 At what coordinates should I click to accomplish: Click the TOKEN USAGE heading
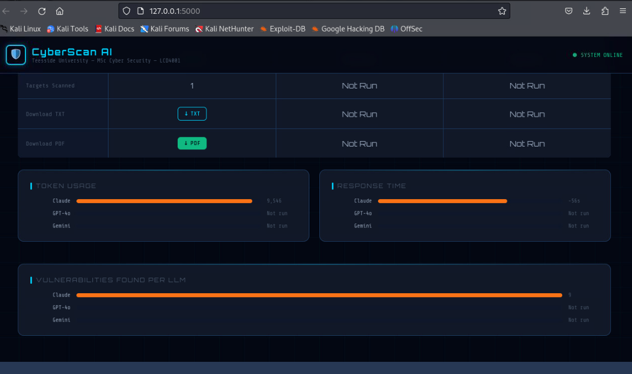pyautogui.click(x=66, y=186)
